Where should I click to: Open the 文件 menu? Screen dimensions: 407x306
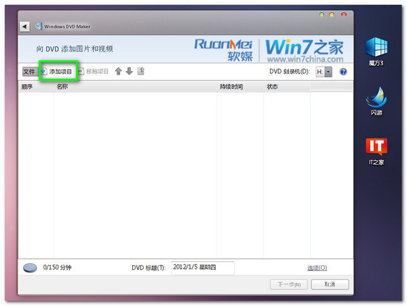coord(28,71)
